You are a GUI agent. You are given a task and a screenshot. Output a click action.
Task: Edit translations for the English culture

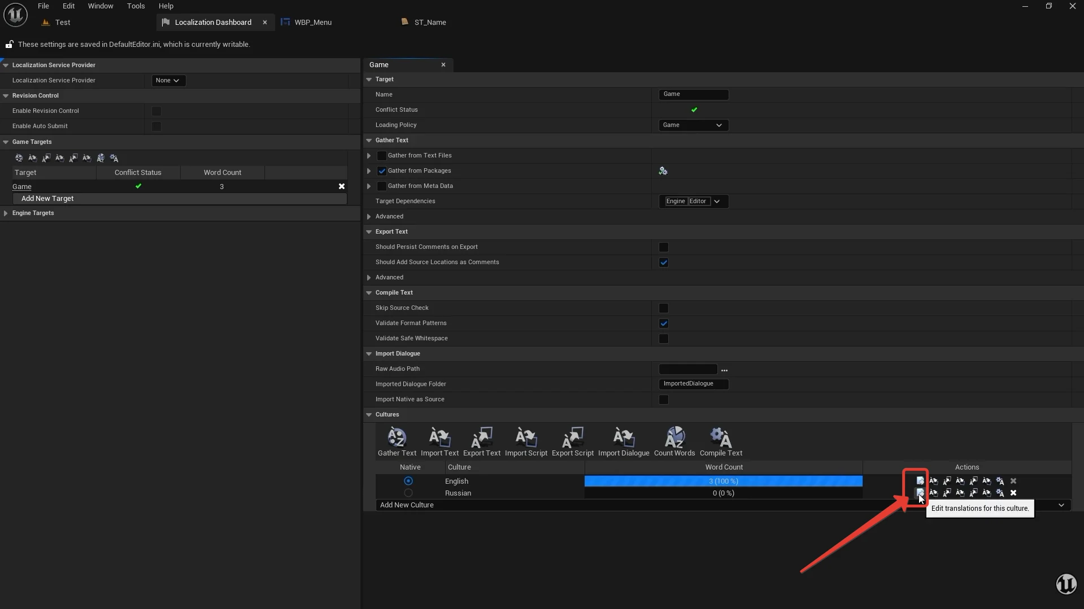pyautogui.click(x=920, y=481)
